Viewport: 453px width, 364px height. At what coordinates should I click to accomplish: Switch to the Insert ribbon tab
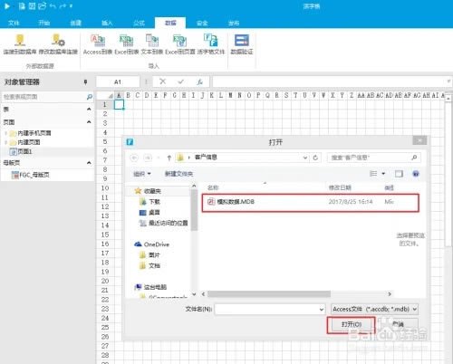click(x=107, y=23)
